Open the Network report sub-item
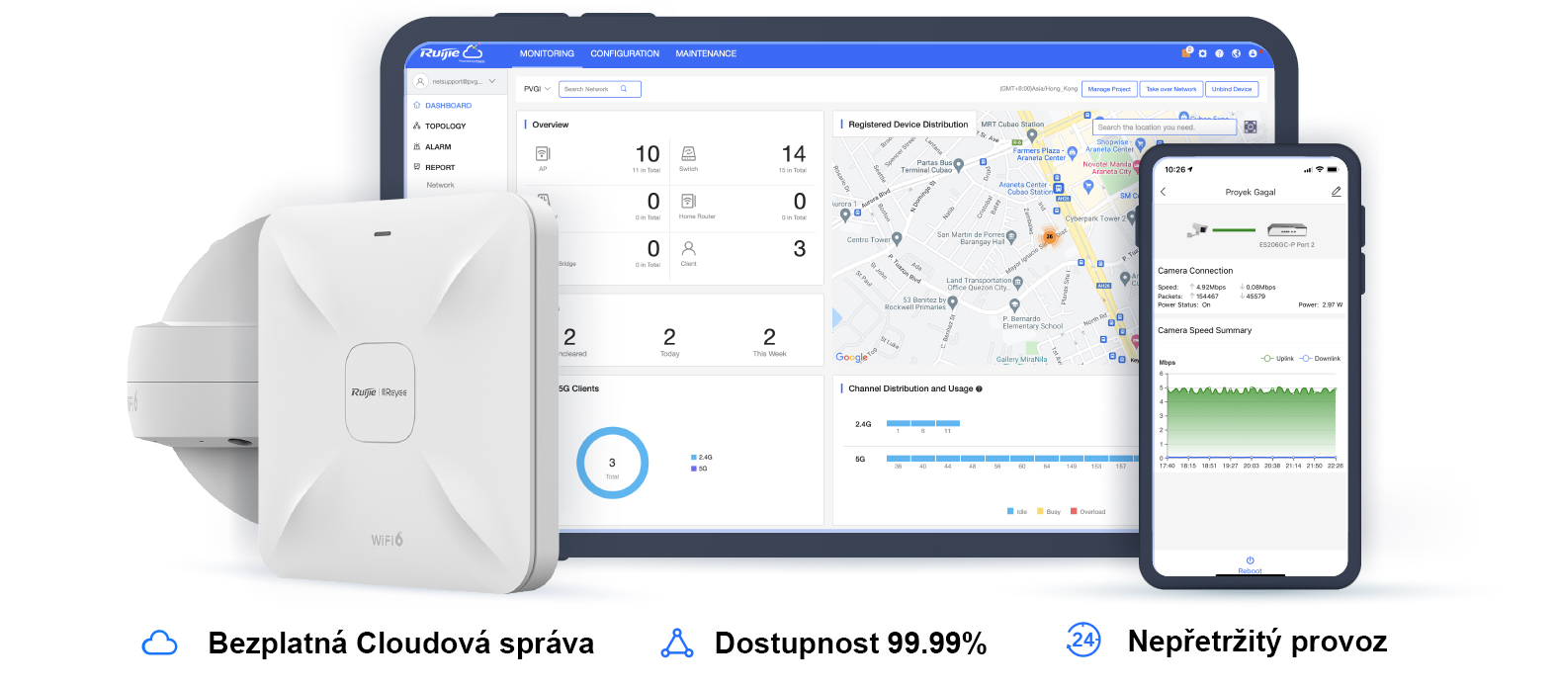 (x=441, y=185)
